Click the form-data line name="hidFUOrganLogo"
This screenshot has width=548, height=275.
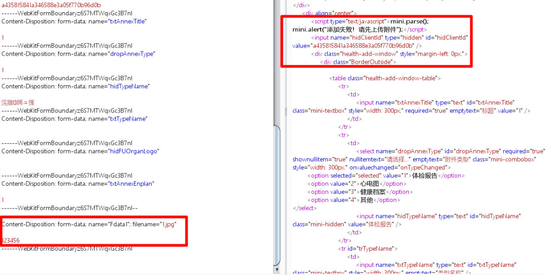[x=80, y=151]
